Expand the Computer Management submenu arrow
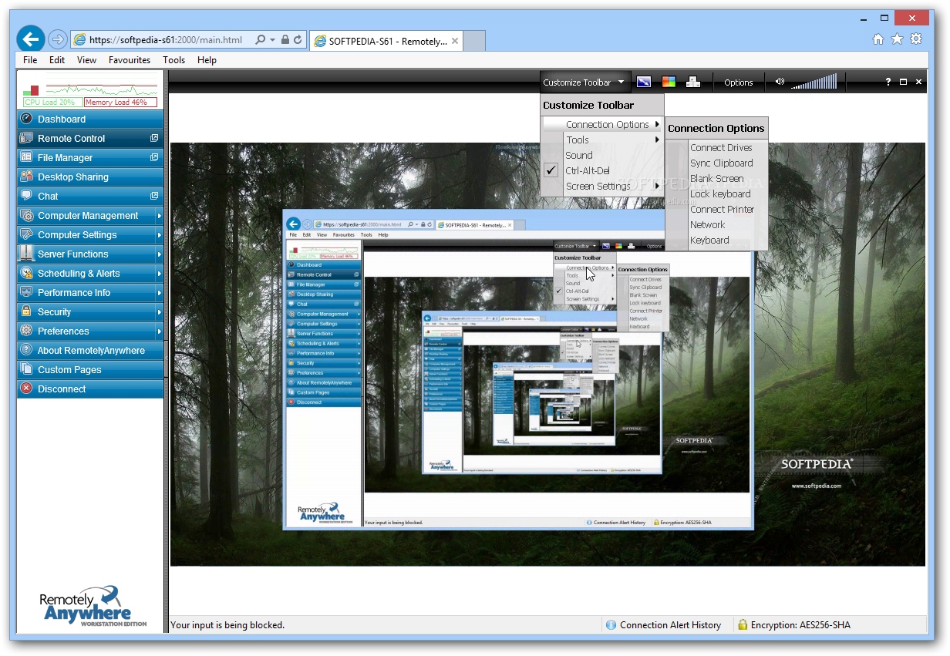950x656 pixels. pos(160,216)
